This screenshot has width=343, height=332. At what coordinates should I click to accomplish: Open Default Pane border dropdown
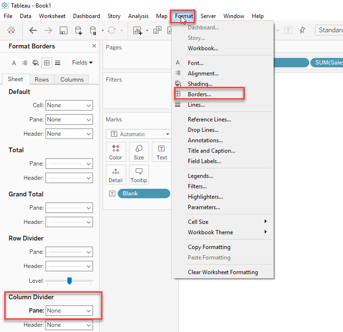pos(69,120)
